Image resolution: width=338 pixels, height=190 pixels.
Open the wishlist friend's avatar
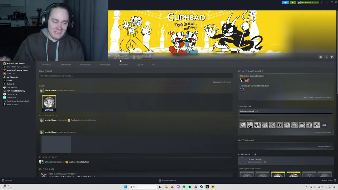242,89
